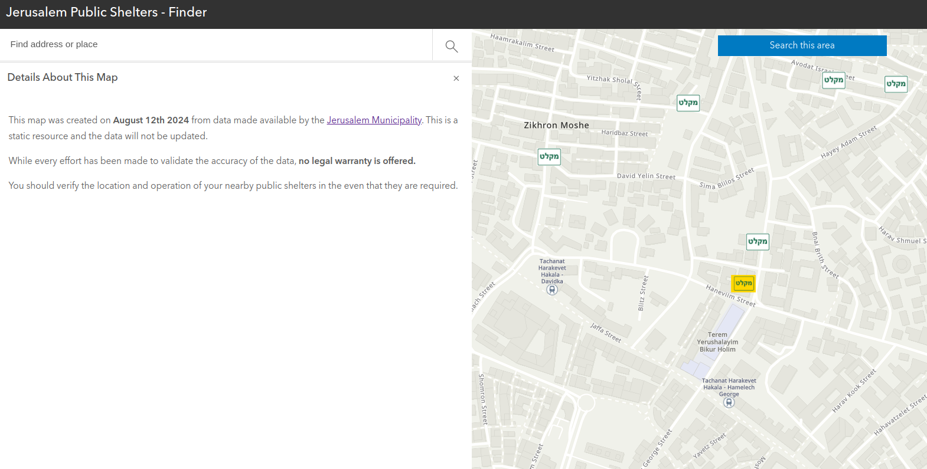This screenshot has height=469, width=927.
Task: Select the rightmost shelter marker at map edge
Action: pyautogui.click(x=896, y=84)
